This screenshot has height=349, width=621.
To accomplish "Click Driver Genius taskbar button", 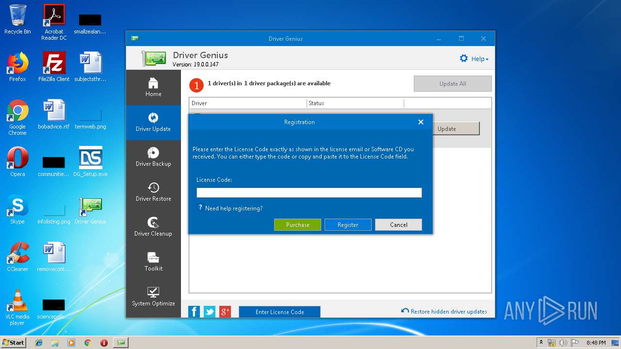I will tap(121, 343).
